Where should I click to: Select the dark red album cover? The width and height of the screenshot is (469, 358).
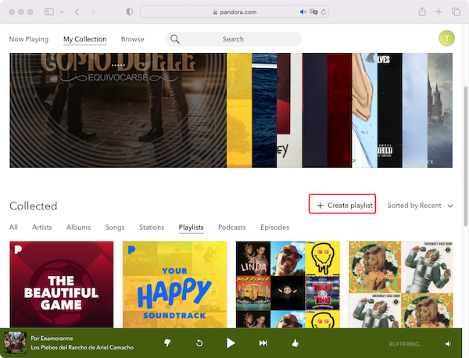[339, 110]
